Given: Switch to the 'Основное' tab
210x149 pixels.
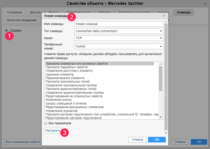Looking at the screenshot, I should tap(14, 13).
